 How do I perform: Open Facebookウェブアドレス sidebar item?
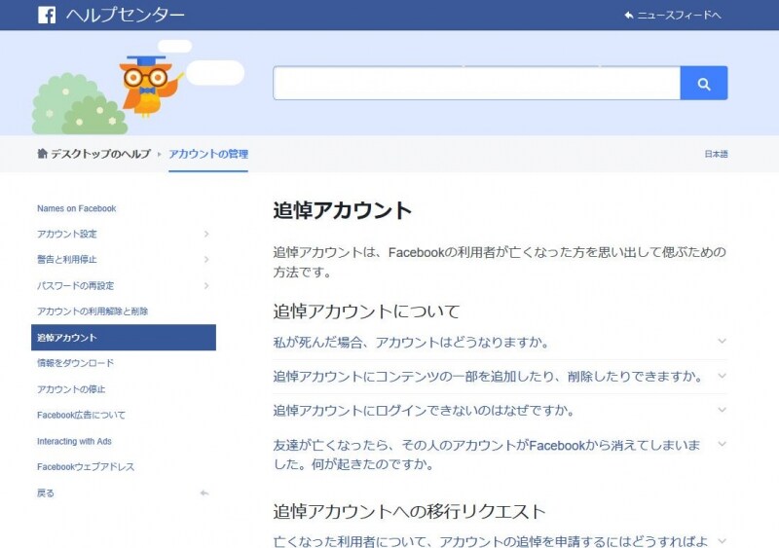86,467
